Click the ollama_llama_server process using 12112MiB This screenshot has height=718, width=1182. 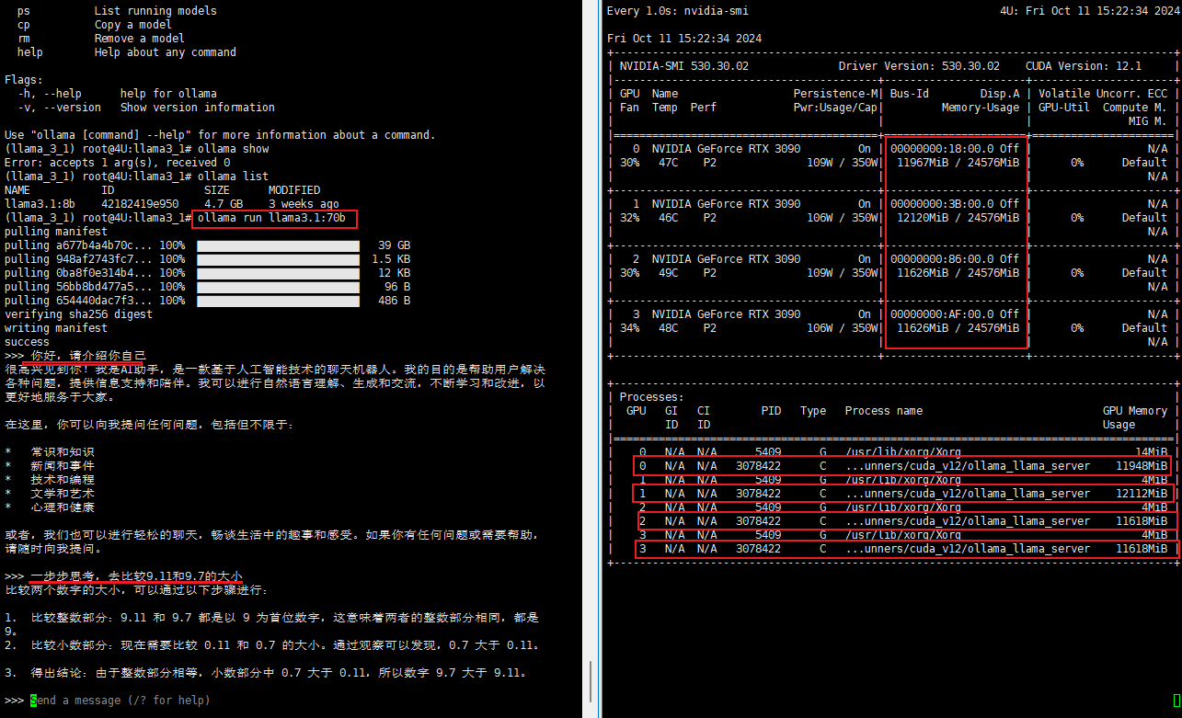(967, 494)
